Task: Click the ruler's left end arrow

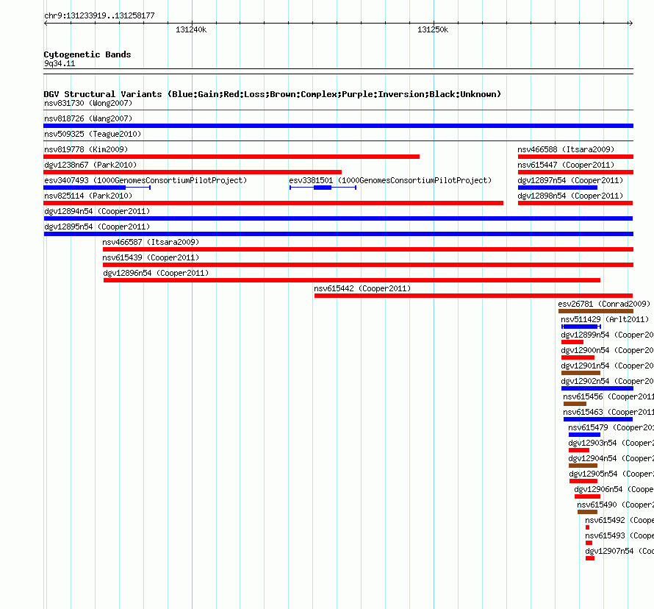Action: [x=46, y=24]
